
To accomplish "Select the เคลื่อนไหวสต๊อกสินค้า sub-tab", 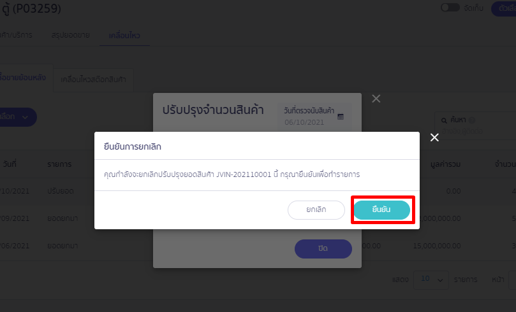I will (93, 80).
